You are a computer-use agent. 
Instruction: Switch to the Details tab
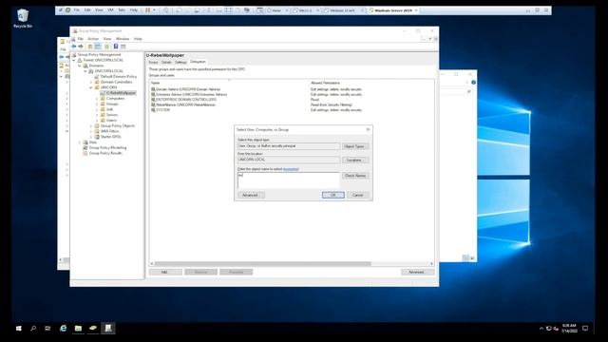(166, 62)
